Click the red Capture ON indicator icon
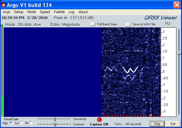This screenshot has height=128, width=182. (99, 119)
